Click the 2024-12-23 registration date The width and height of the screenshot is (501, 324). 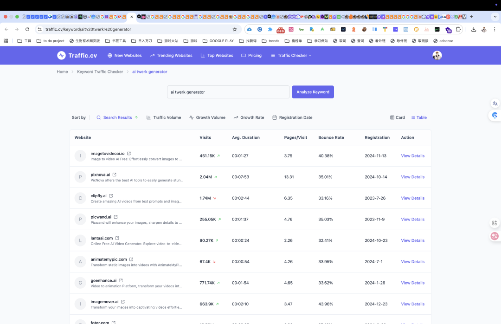376,304
